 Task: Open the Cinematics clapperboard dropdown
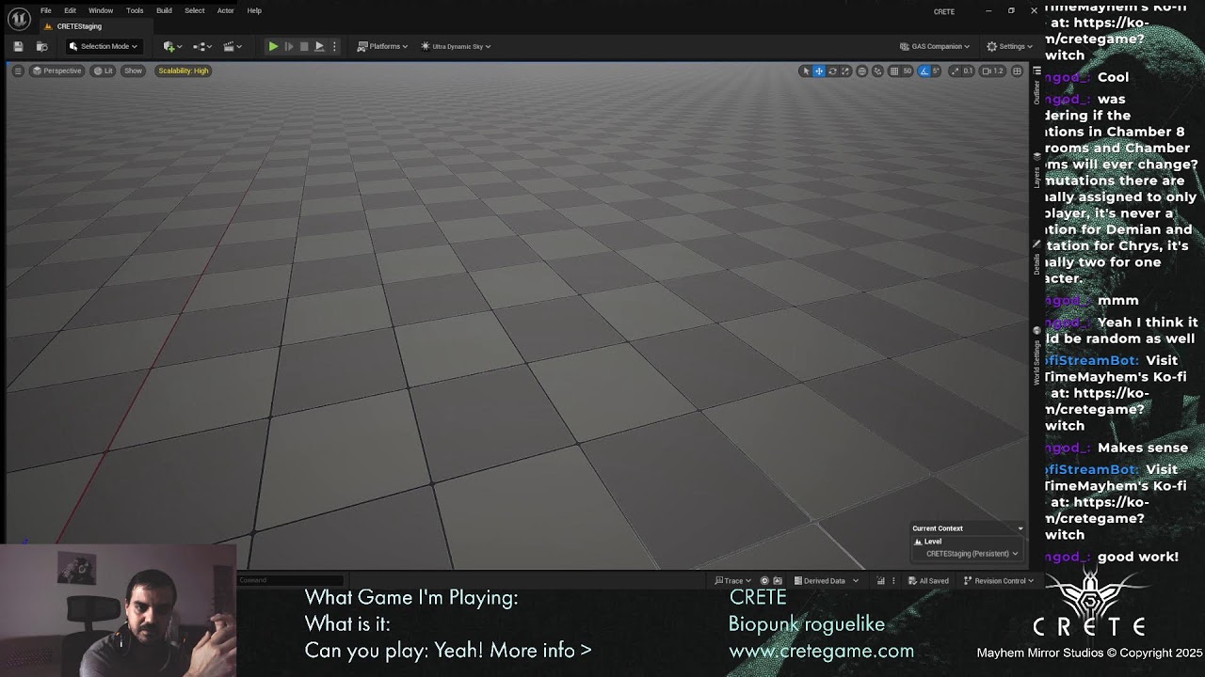pyautogui.click(x=233, y=46)
